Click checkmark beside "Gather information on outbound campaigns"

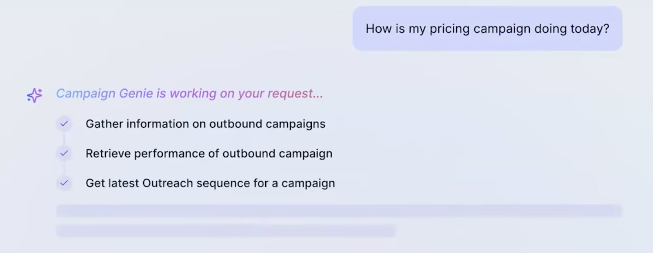tap(64, 124)
